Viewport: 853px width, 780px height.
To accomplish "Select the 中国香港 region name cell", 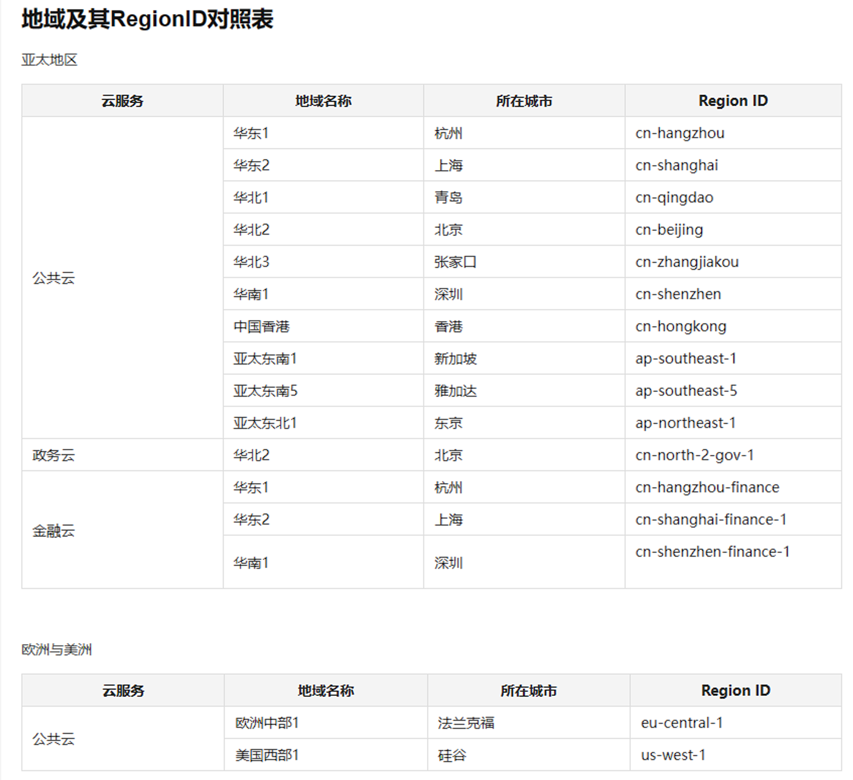I will 323,326.
